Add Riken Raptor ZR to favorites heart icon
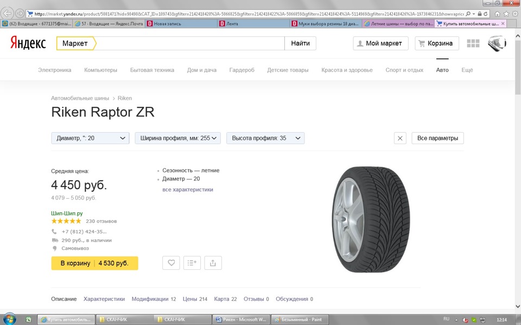Viewport: 521px width, 325px height. click(170, 262)
